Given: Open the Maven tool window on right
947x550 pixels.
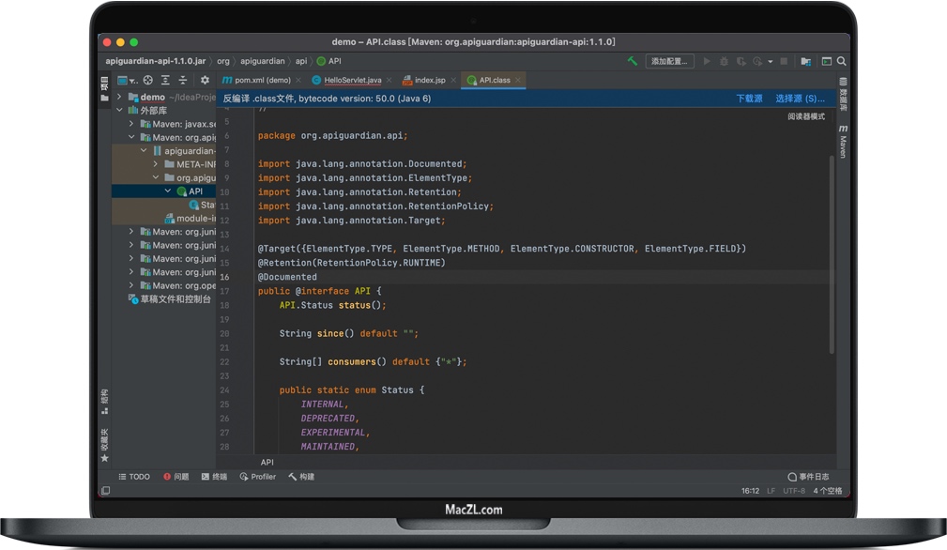Looking at the screenshot, I should point(843,141).
